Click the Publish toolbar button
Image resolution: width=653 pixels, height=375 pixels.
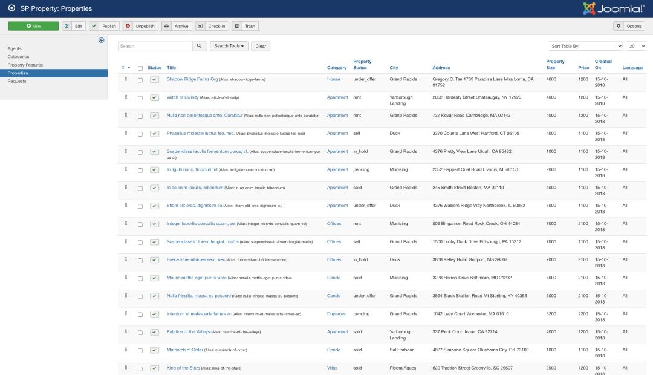(104, 26)
